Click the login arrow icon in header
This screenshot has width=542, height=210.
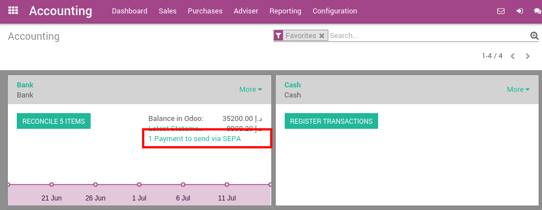click(520, 11)
